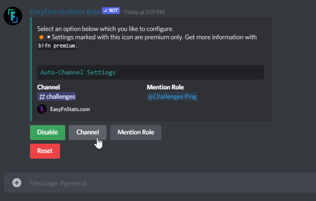This screenshot has height=201, width=316.
Task: Click the Channel field heading
Action: 49,87
